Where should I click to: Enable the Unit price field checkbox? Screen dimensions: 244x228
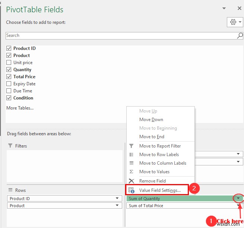(x=9, y=63)
